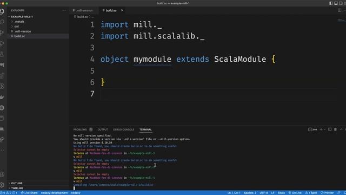Open Explorer views and more actions menu

64,10
